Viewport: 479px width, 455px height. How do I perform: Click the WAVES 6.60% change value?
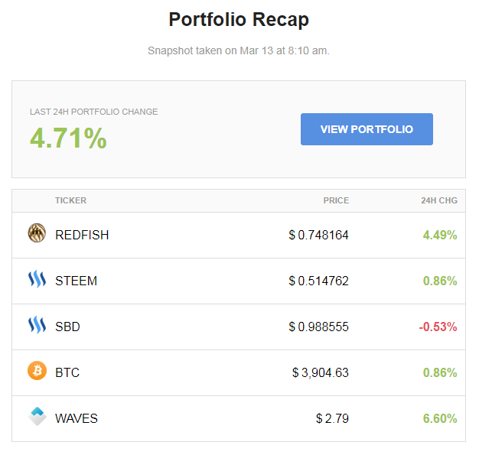pyautogui.click(x=440, y=418)
